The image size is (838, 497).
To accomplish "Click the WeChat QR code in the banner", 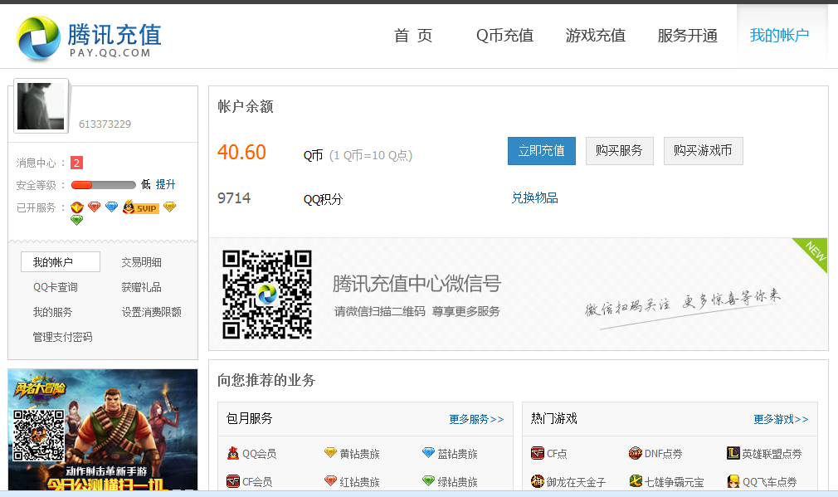I will coord(267,295).
